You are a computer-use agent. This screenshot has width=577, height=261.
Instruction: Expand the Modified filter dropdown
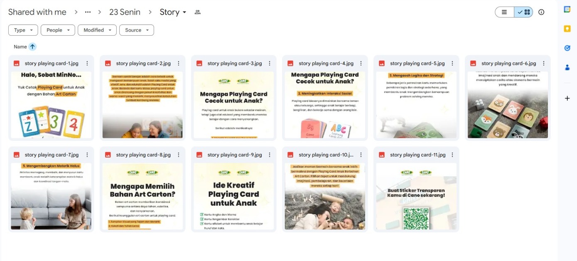click(97, 30)
